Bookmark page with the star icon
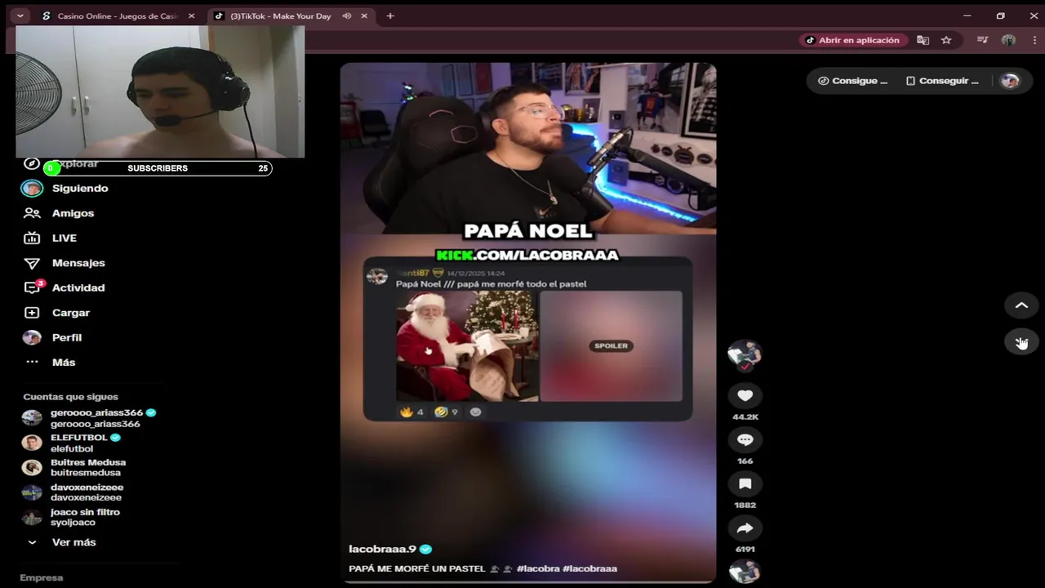This screenshot has width=1045, height=588. click(x=946, y=40)
